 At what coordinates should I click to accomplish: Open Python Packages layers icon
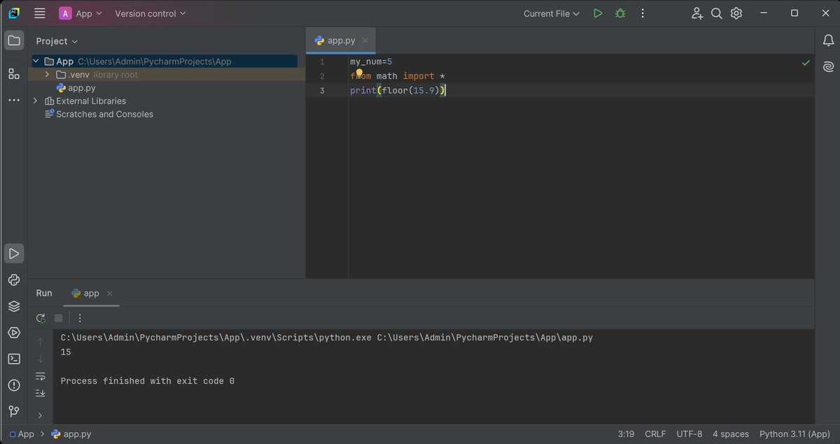[x=14, y=306]
